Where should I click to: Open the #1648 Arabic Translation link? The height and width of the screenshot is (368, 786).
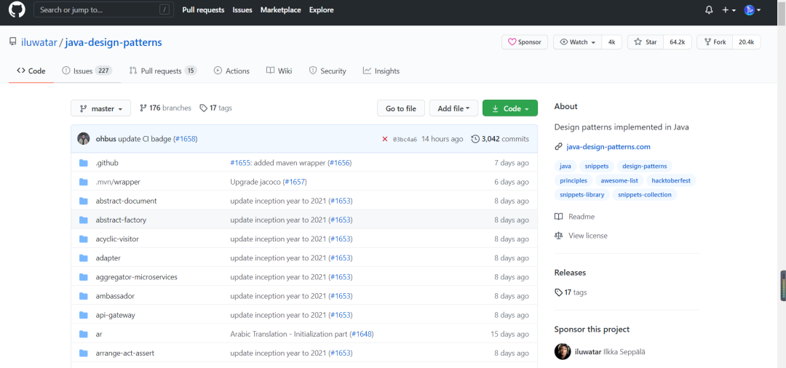point(362,334)
